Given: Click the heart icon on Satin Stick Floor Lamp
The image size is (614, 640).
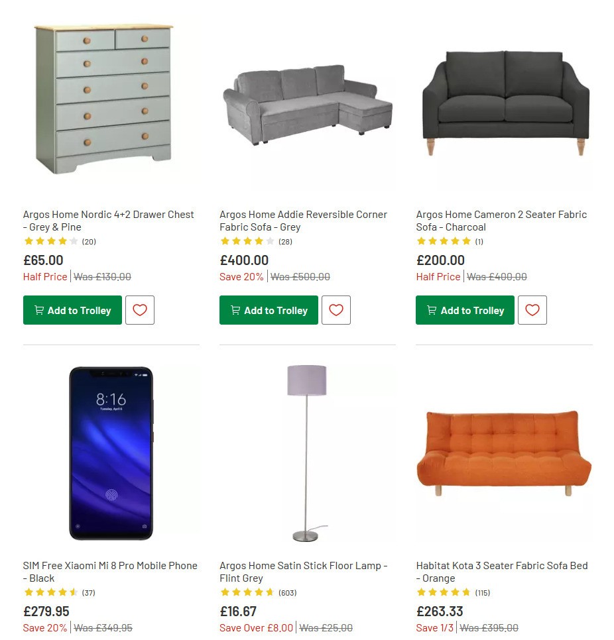Looking at the screenshot, I should [336, 638].
